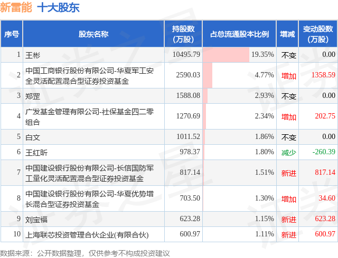Click shareholder name 王红昕
338x258 pixels.
(x=36, y=153)
